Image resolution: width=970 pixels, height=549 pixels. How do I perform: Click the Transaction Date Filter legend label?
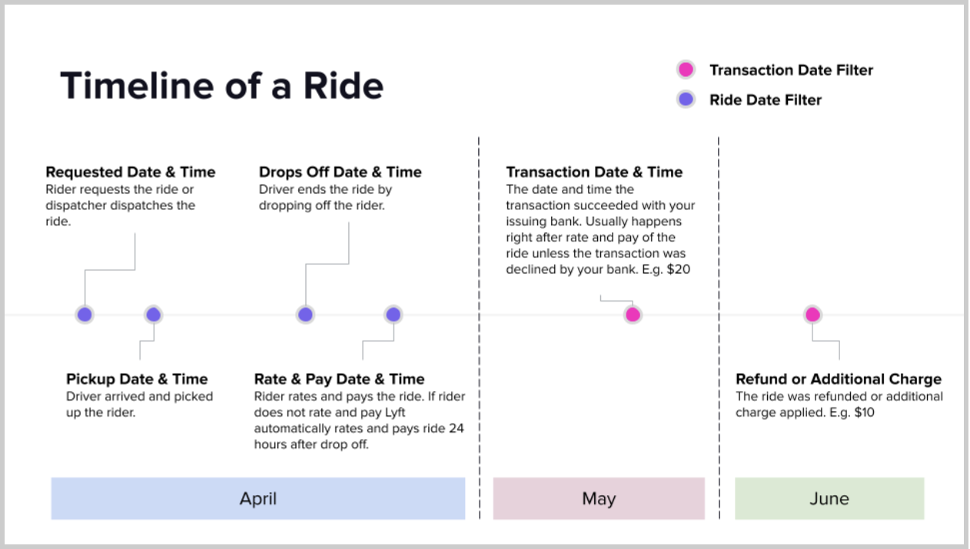(791, 70)
